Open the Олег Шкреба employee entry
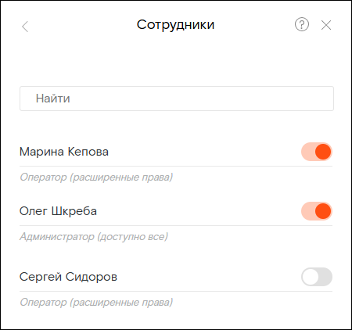This screenshot has height=330, width=352. (58, 211)
